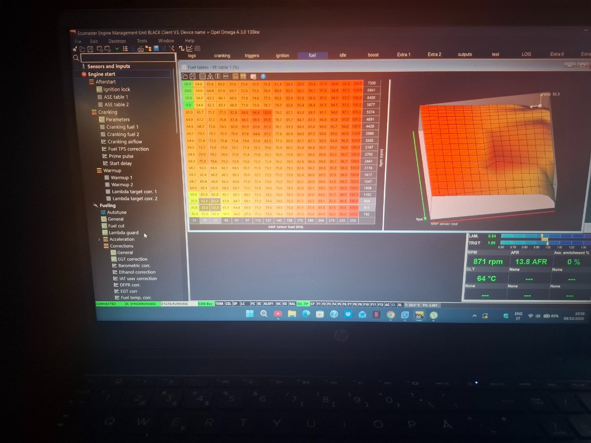591x443 pixels.
Task: Open Windows Start menu
Action: click(250, 314)
